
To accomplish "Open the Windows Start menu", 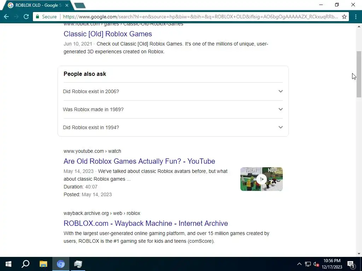I will [x=8, y=264].
